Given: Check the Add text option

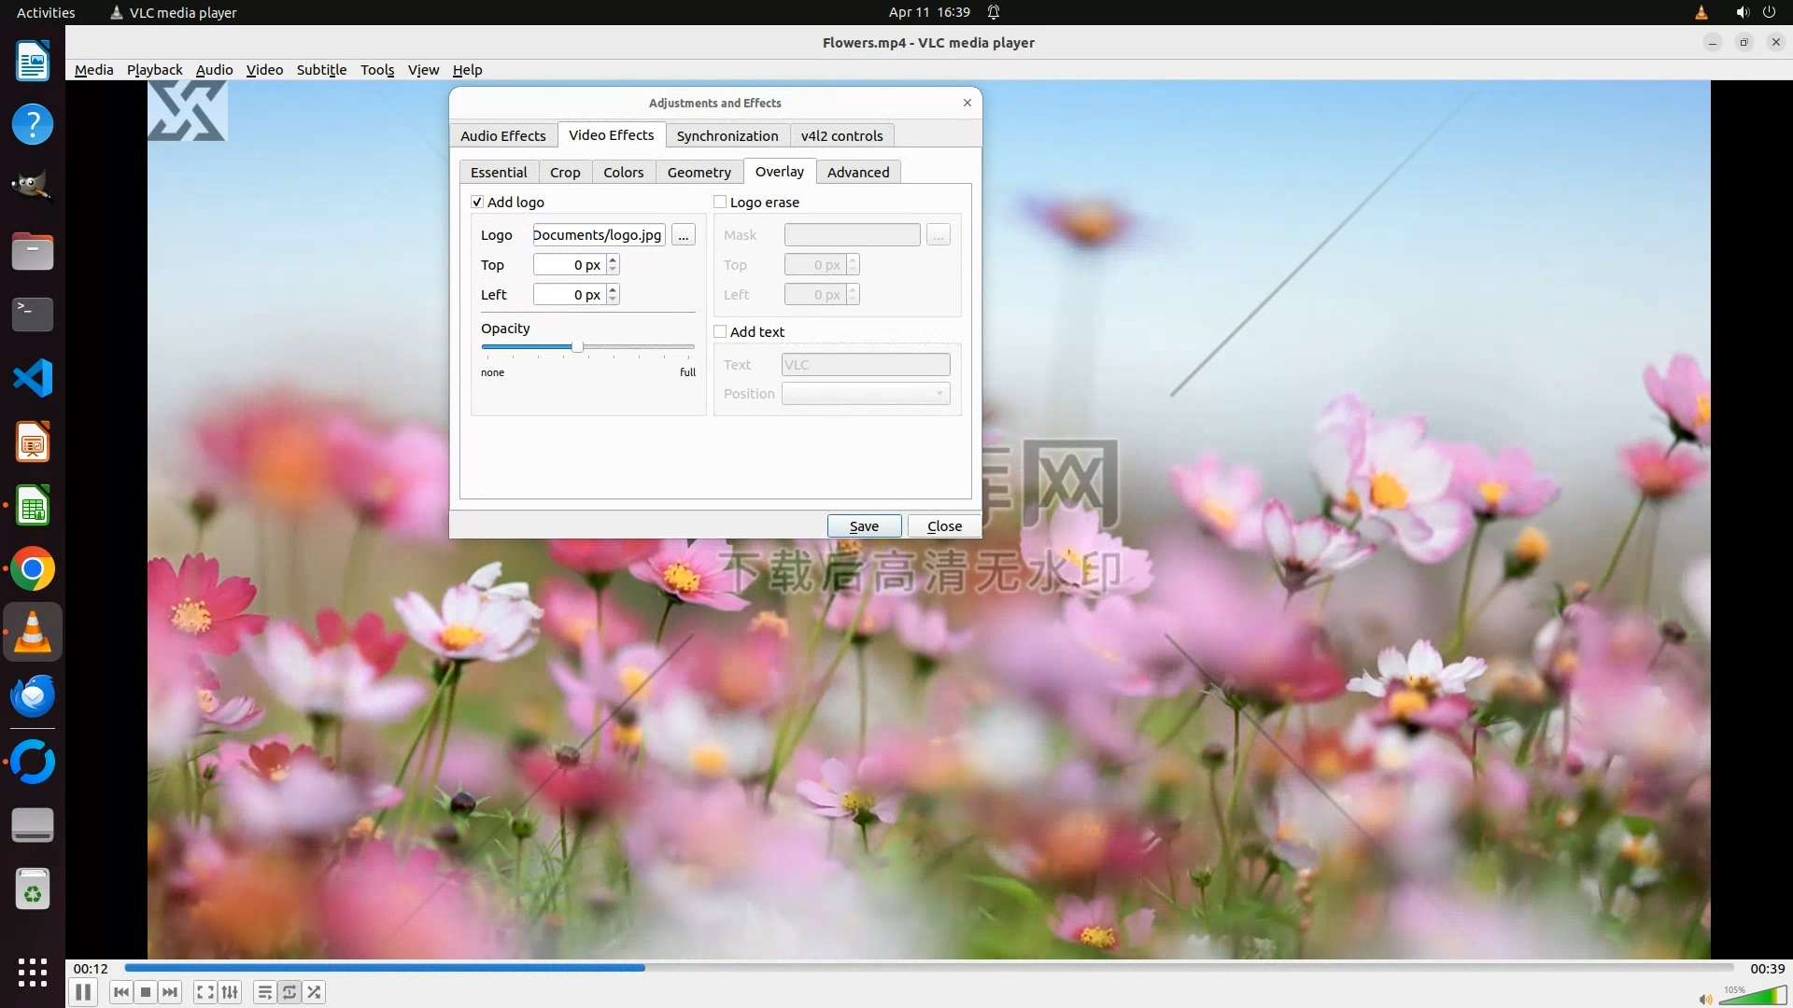Looking at the screenshot, I should pos(720,331).
